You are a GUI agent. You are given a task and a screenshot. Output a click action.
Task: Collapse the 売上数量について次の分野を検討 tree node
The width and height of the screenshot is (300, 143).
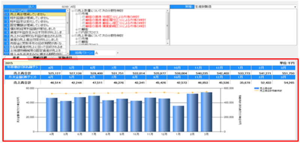point(73,11)
